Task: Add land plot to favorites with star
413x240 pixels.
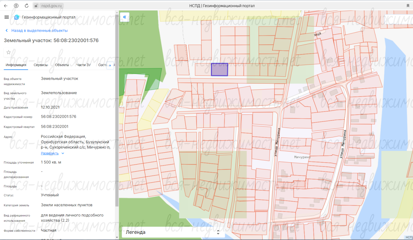Action: [x=9, y=52]
